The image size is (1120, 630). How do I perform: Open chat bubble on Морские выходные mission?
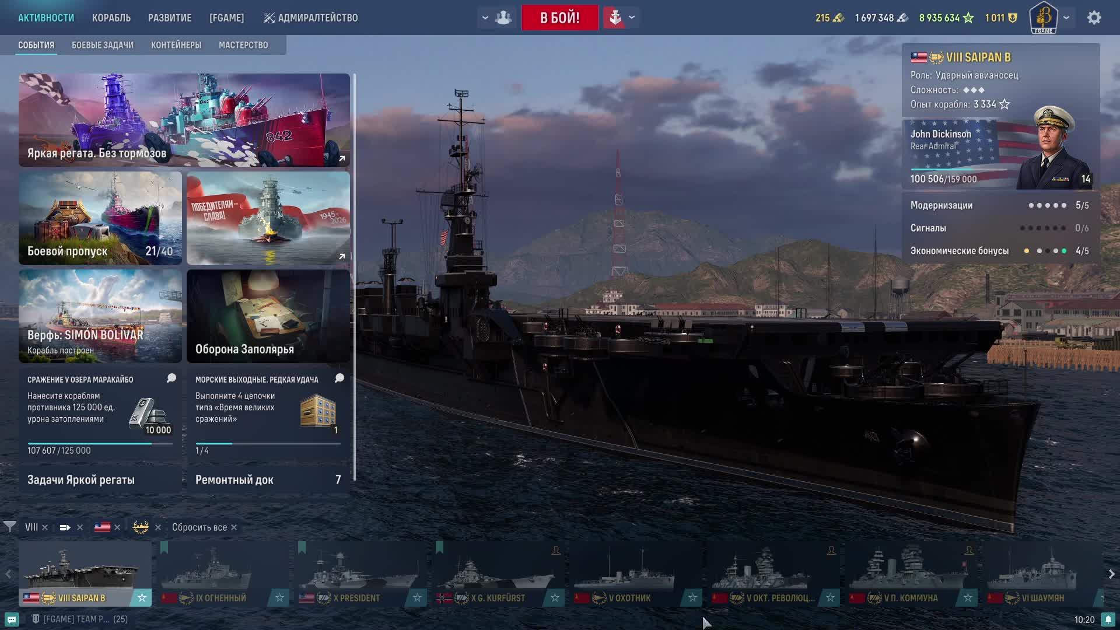339,379
